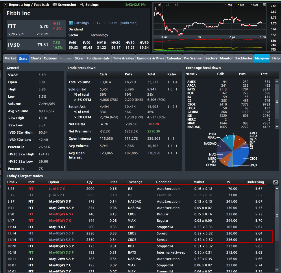Screen dimensions: 281x273
Task: Click largest trades scroll down arrow
Action: pyautogui.click(x=277, y=270)
